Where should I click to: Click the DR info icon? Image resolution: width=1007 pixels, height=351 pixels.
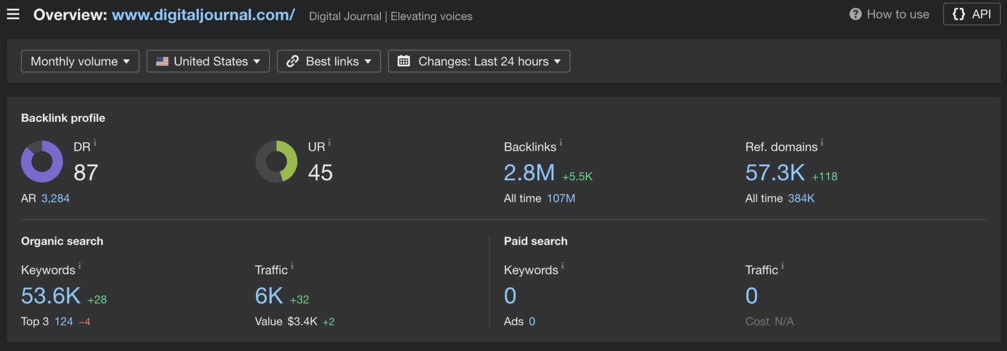click(x=95, y=143)
